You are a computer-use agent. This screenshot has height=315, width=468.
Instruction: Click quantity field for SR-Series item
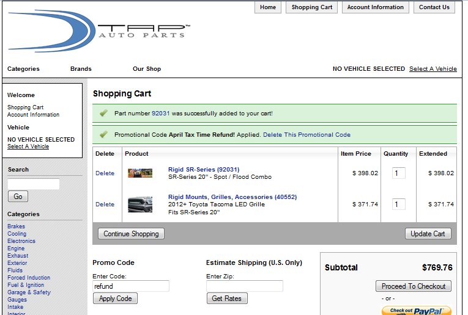pyautogui.click(x=398, y=173)
